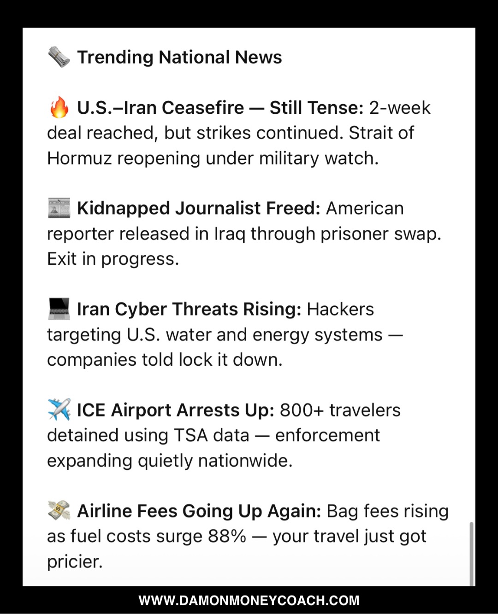Click the "800+ travelers" text

[x=340, y=410]
